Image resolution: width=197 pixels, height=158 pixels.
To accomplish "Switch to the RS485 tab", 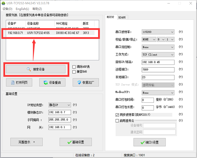I will coord(122,17).
